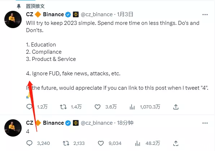Share the pinned tweet via share icon
This screenshot has width=215, height=151.
click(x=176, y=107)
